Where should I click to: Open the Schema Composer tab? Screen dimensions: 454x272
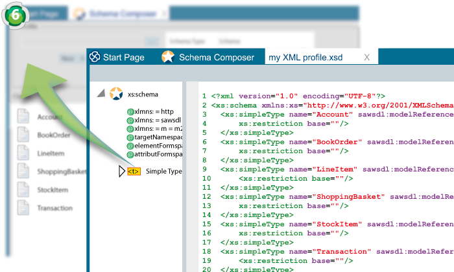tap(216, 58)
